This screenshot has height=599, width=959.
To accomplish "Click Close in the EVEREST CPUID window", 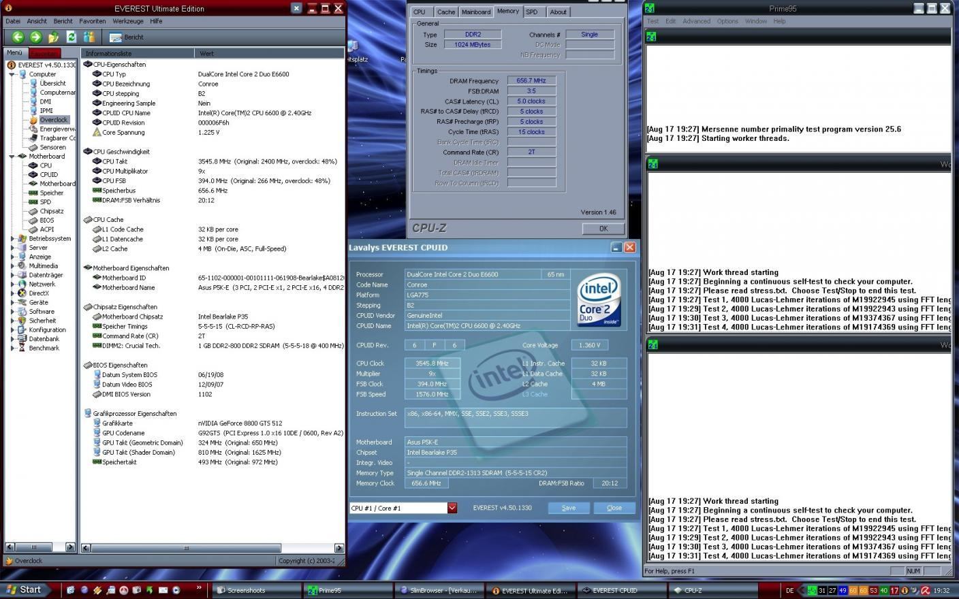I will pos(614,508).
